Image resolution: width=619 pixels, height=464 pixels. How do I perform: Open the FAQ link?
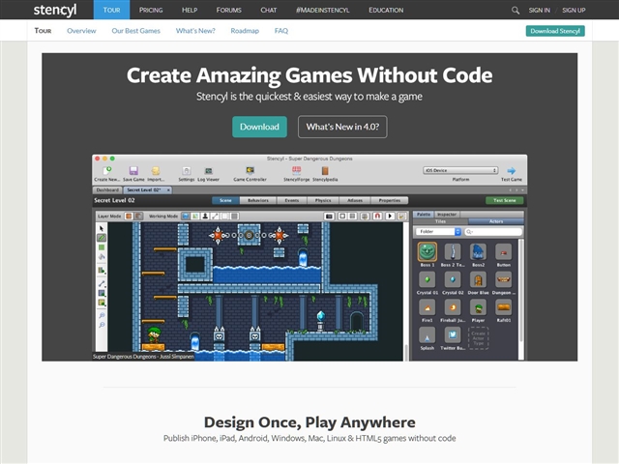click(x=281, y=31)
